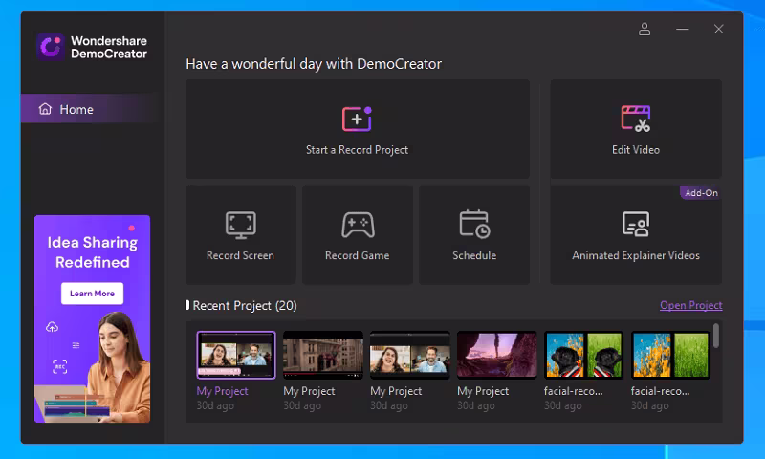Close the DemoCreator window
Image resolution: width=765 pixels, height=459 pixels.
coord(719,30)
